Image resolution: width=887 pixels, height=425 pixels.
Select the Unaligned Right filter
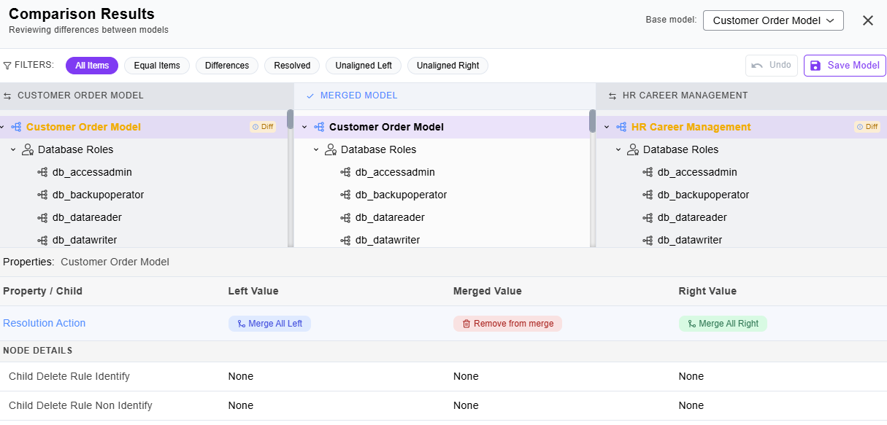448,66
